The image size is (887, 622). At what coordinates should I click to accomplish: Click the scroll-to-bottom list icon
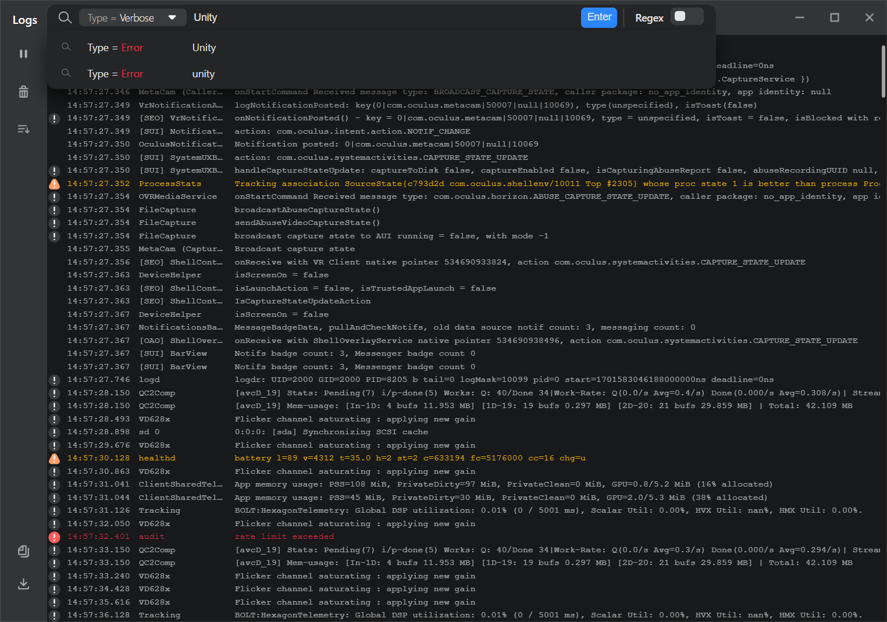[23, 129]
